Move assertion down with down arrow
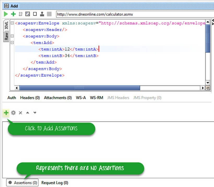214x187 pixels. 35,113
